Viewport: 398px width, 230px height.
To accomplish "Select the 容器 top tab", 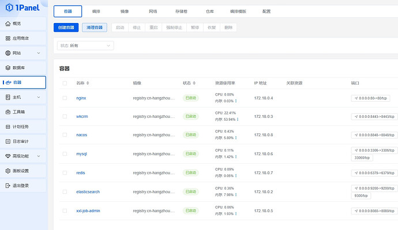I will [67, 11].
